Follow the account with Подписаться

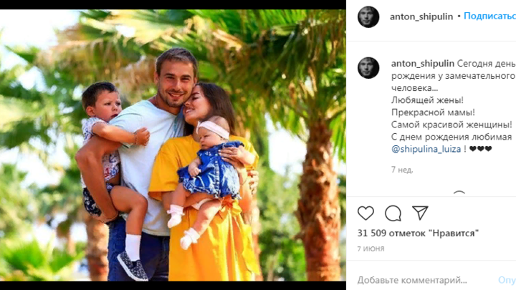tap(489, 16)
